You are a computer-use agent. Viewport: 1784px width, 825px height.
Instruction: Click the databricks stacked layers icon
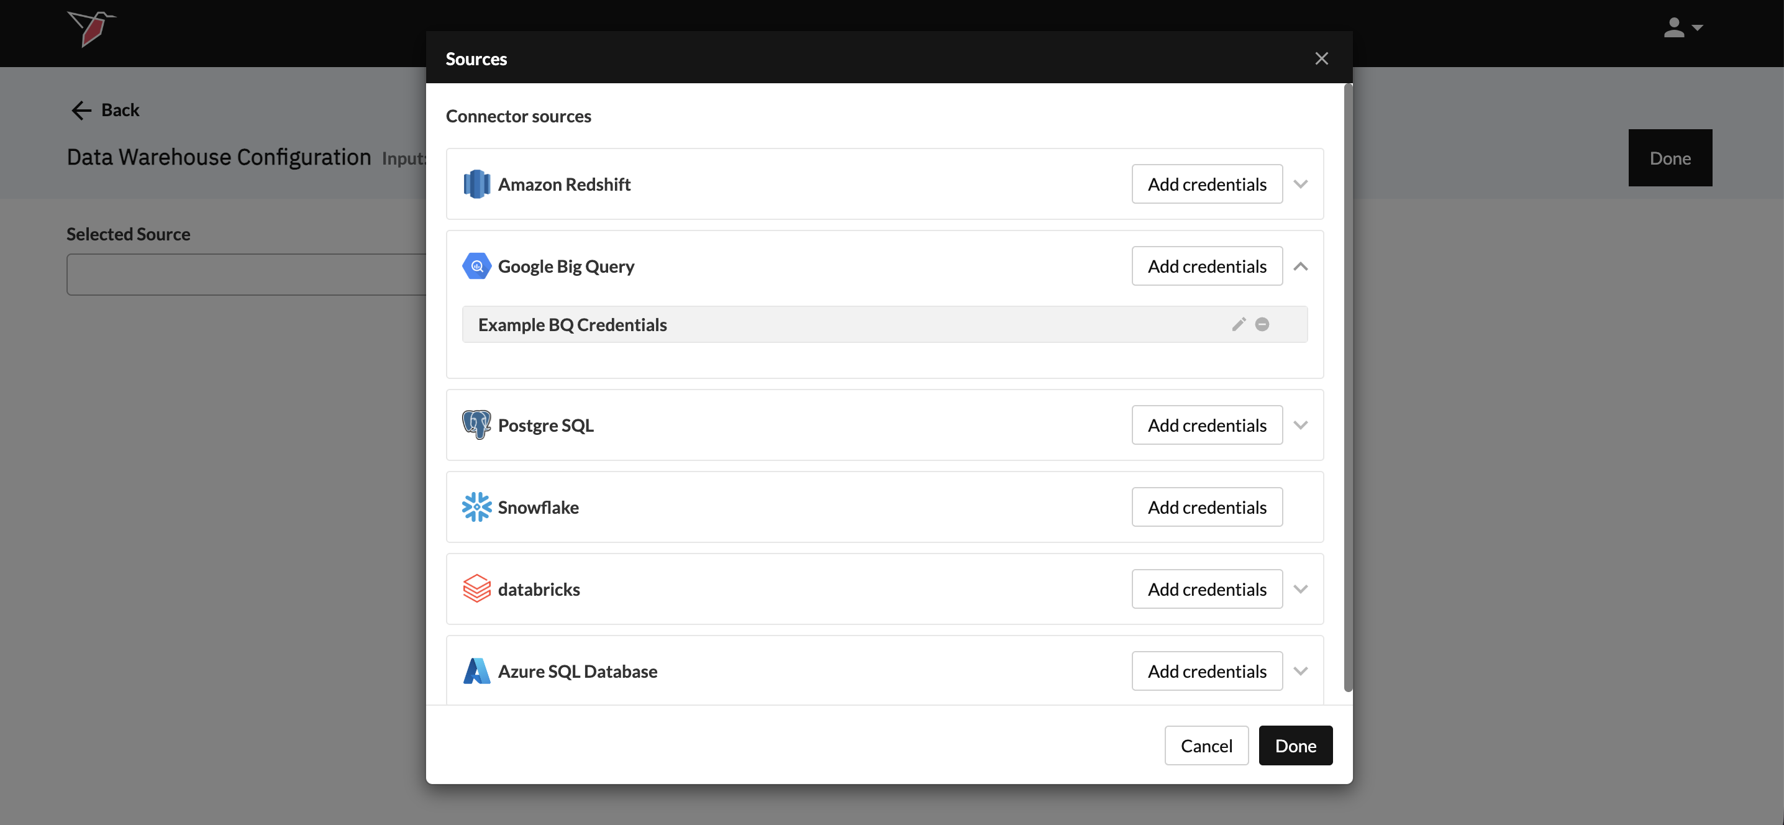pyautogui.click(x=476, y=589)
